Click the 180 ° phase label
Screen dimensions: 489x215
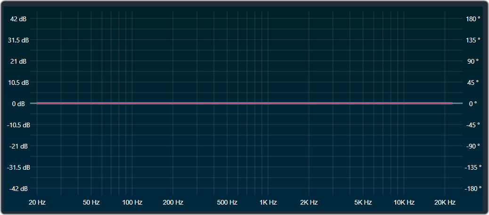(473, 19)
